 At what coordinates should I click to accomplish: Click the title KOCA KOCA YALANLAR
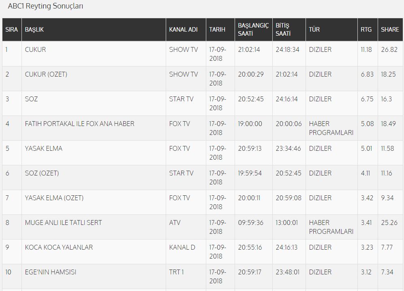click(x=59, y=248)
